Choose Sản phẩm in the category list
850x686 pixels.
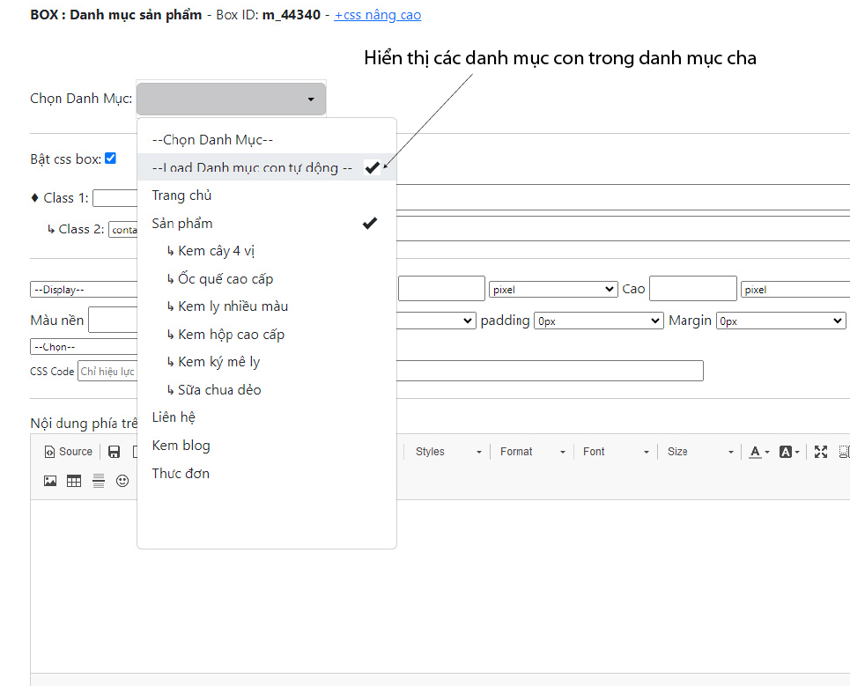point(267,224)
